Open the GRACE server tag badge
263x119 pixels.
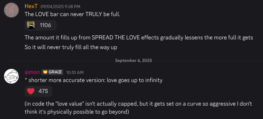click(52, 72)
